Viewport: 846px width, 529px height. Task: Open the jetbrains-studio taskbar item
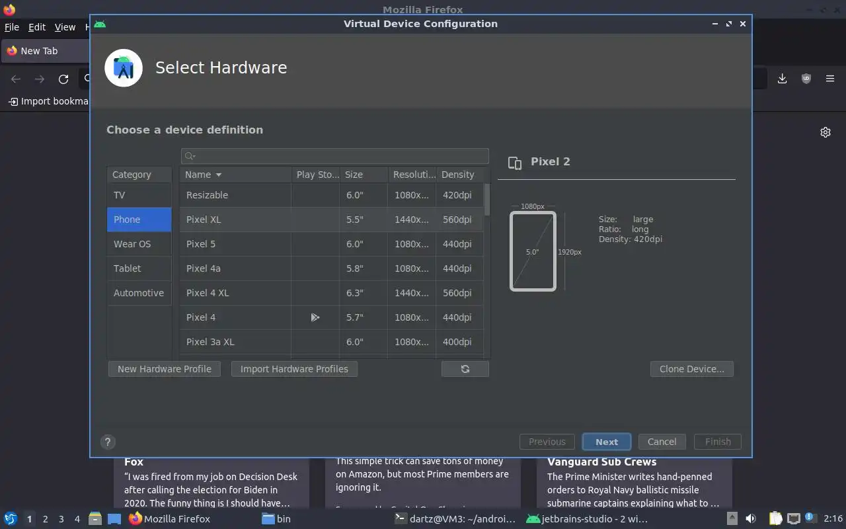coord(587,519)
